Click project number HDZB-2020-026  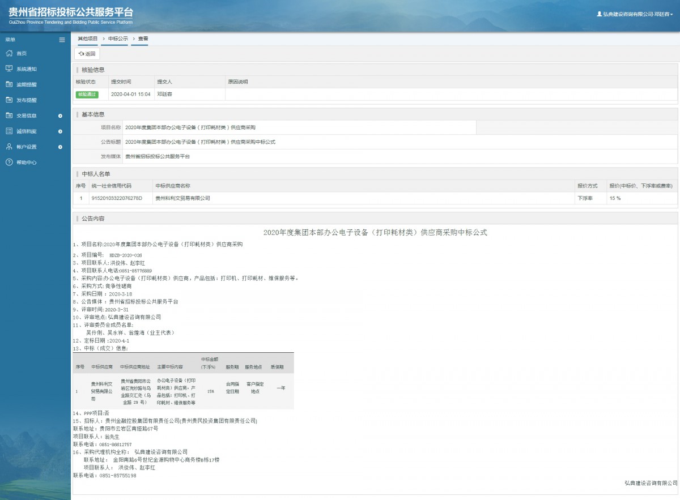(x=126, y=255)
